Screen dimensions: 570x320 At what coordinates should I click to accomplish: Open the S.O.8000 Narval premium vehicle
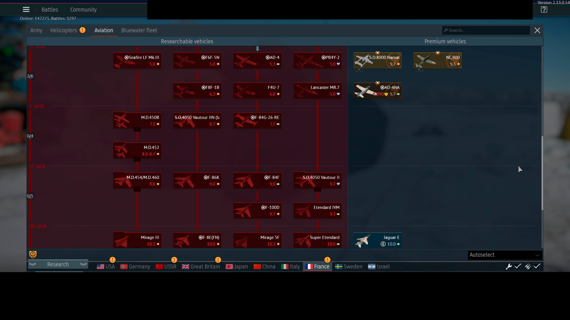tap(377, 61)
